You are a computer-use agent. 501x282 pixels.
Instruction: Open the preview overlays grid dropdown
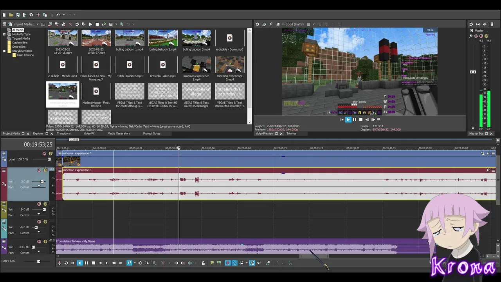[313, 24]
